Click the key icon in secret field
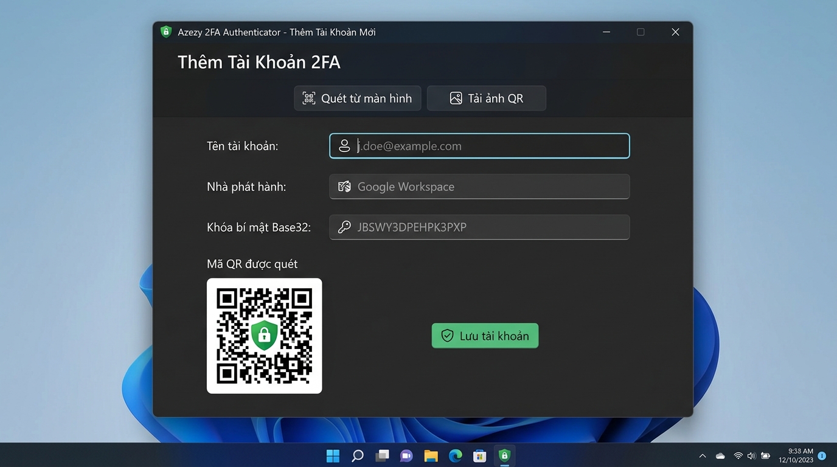837x467 pixels. pyautogui.click(x=344, y=227)
